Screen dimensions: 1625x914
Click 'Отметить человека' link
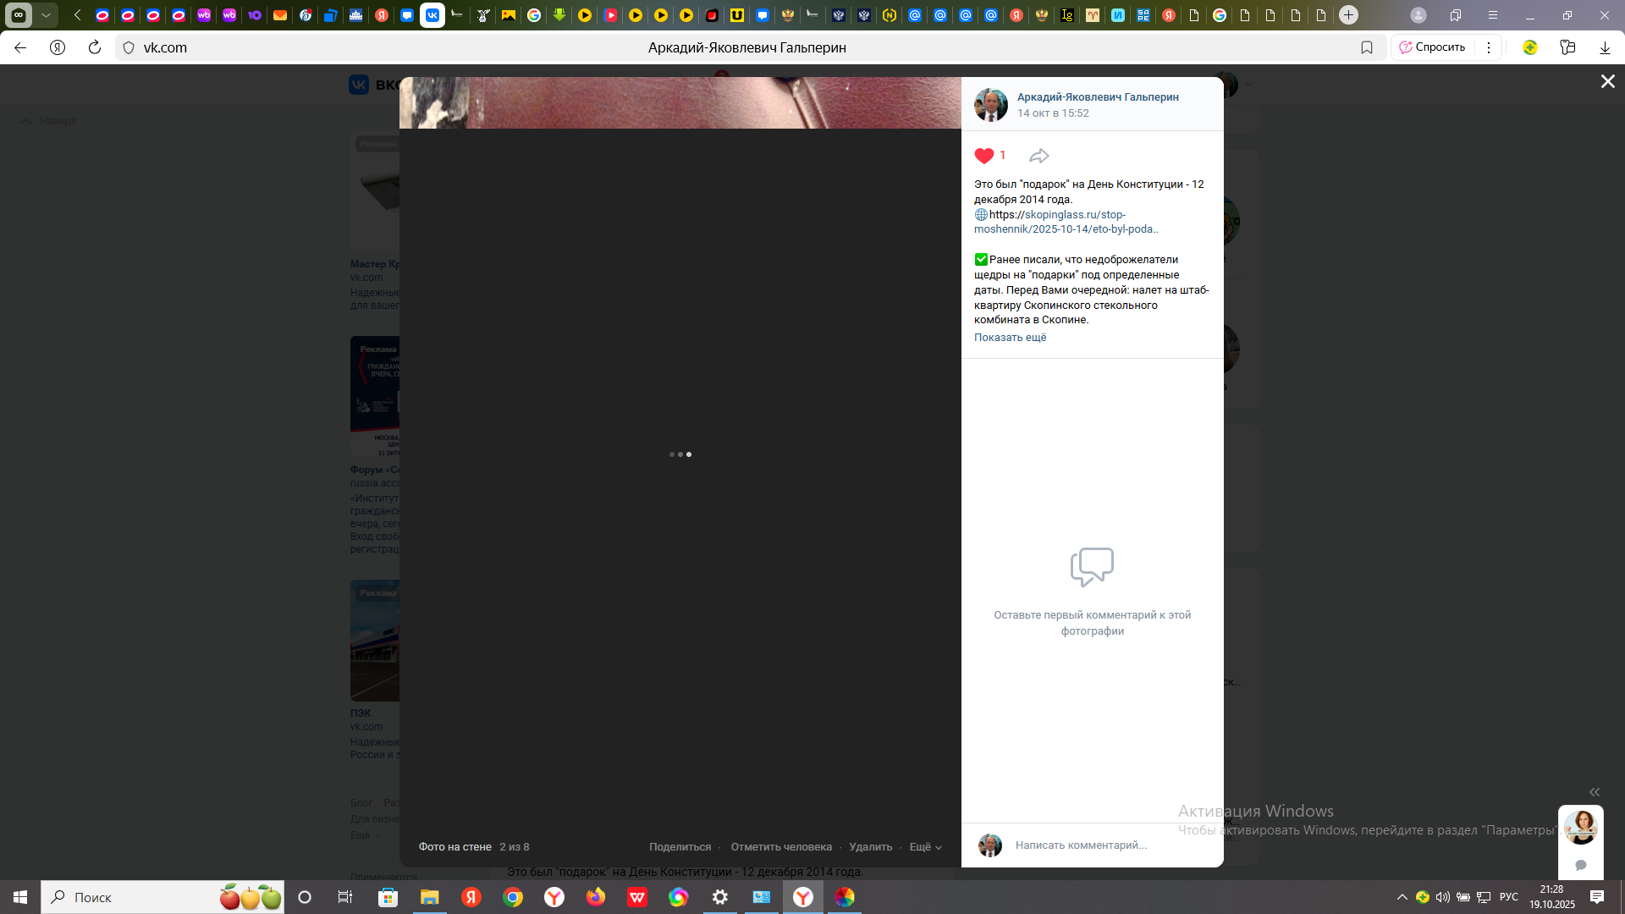[x=780, y=847]
